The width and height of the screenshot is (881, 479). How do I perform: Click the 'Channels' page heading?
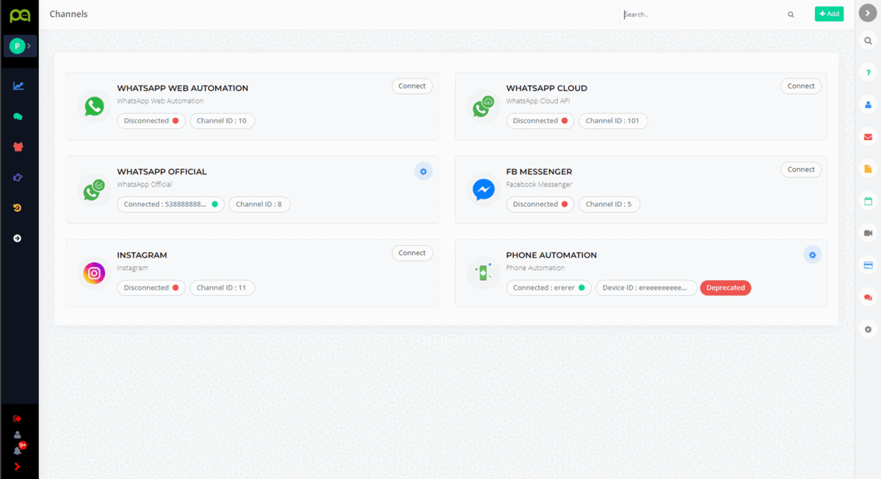click(68, 14)
